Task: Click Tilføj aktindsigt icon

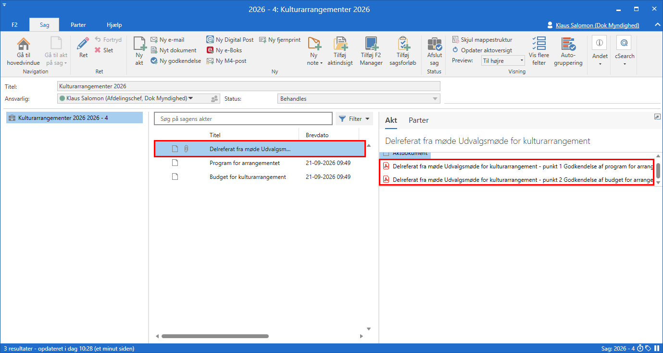Action: click(340, 44)
